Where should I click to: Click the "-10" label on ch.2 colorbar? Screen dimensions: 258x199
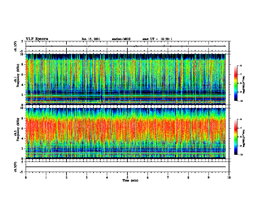click(x=241, y=154)
